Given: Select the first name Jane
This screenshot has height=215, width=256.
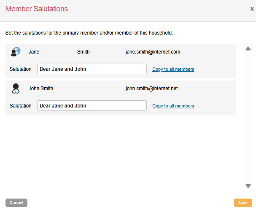Looking at the screenshot, I should [x=34, y=52].
